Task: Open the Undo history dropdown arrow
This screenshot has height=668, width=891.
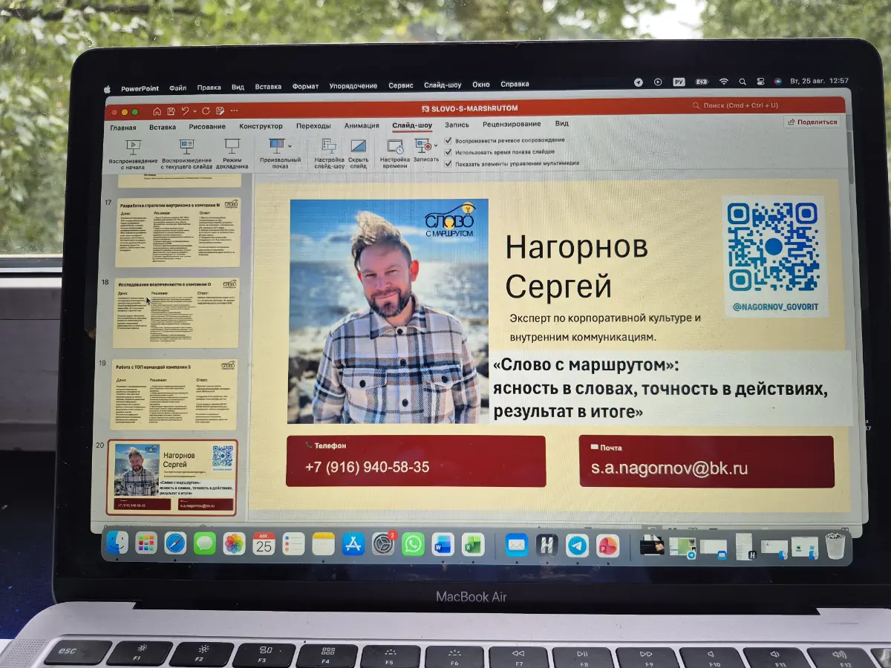Action: [195, 111]
